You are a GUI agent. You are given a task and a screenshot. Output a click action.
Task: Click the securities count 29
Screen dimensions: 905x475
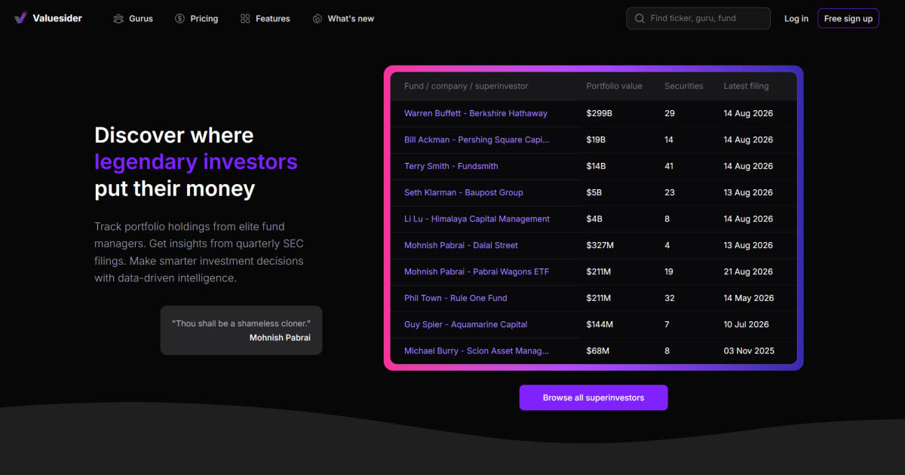670,113
